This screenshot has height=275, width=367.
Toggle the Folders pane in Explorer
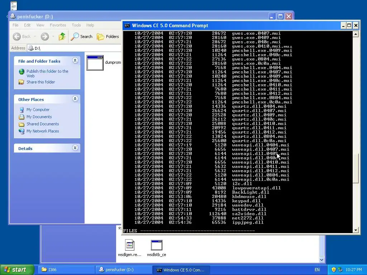pos(108,37)
